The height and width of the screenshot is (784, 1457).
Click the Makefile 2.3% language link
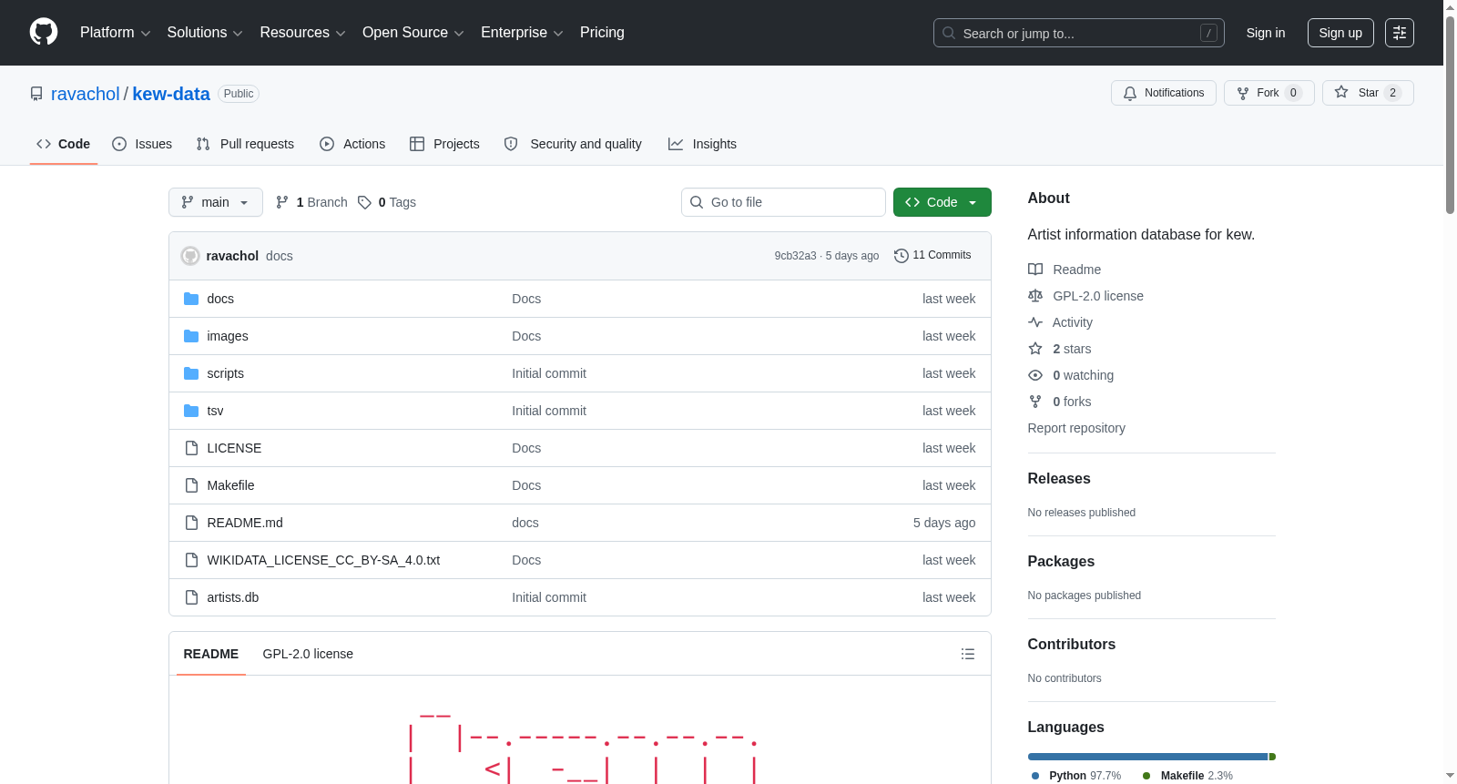pos(1188,776)
